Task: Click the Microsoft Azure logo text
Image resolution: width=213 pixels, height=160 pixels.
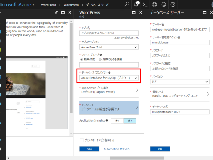Action: pos(16,5)
